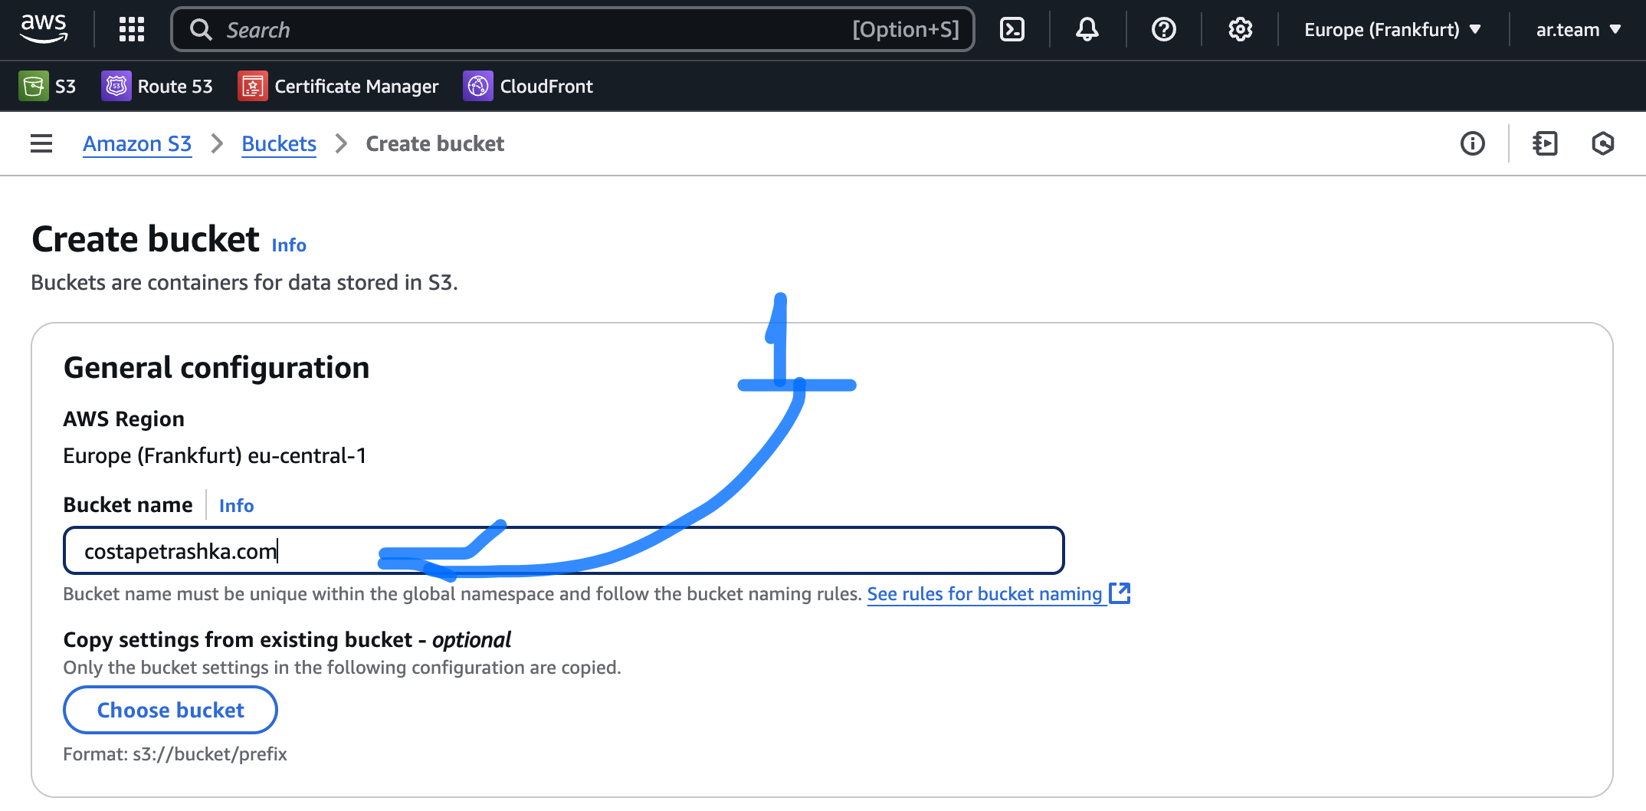Open the tutorials panel icon in the breadcrumb bar

[1545, 143]
